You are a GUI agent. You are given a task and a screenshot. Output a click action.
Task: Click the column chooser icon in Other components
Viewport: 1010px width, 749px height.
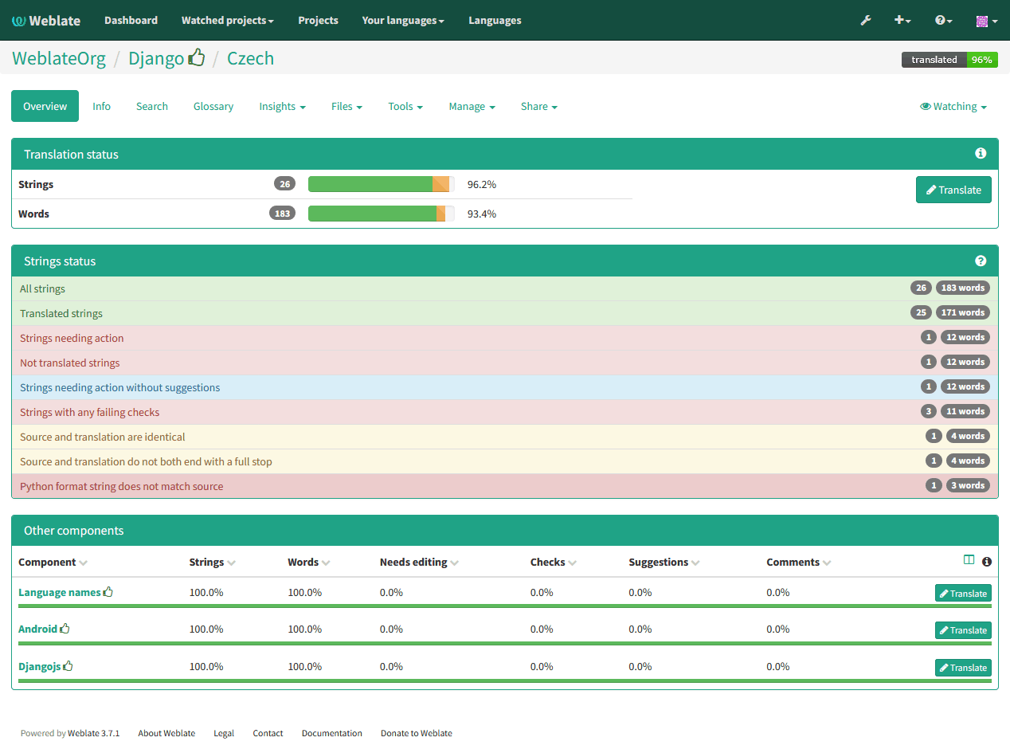(x=969, y=560)
